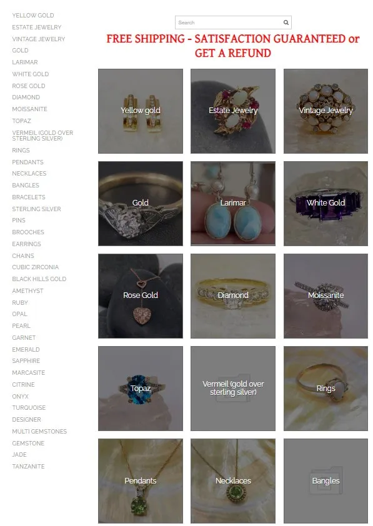
Task: Open the Vermeil folder placeholder tile
Action: [x=233, y=389]
